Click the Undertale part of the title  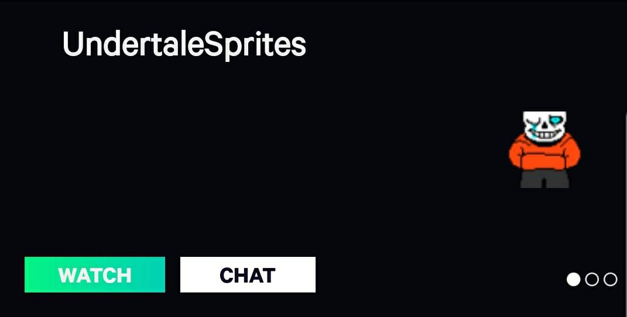[133, 44]
